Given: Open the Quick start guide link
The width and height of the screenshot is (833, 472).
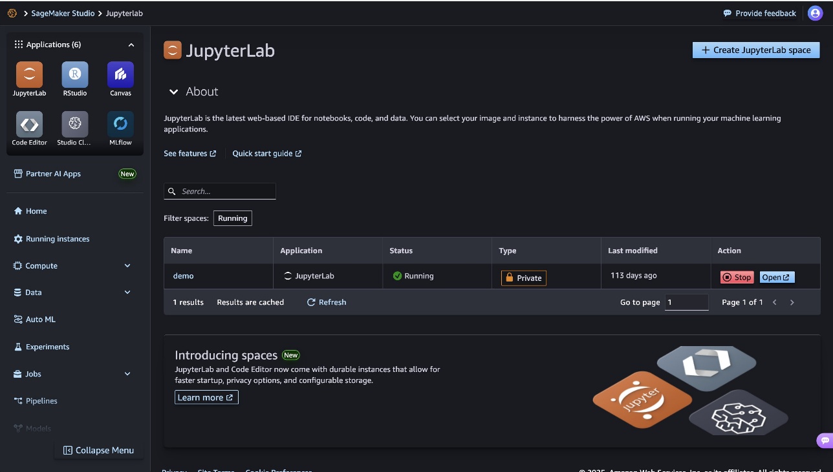Looking at the screenshot, I should pos(266,154).
